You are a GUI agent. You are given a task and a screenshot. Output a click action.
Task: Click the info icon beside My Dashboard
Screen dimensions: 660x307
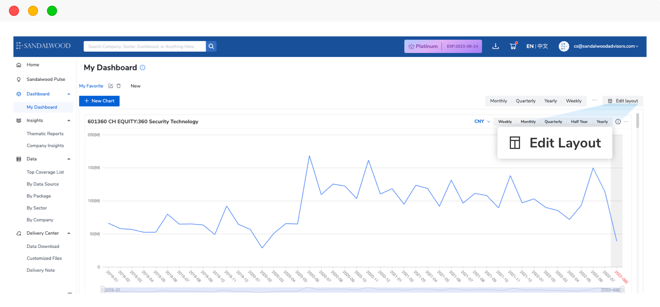(x=143, y=67)
